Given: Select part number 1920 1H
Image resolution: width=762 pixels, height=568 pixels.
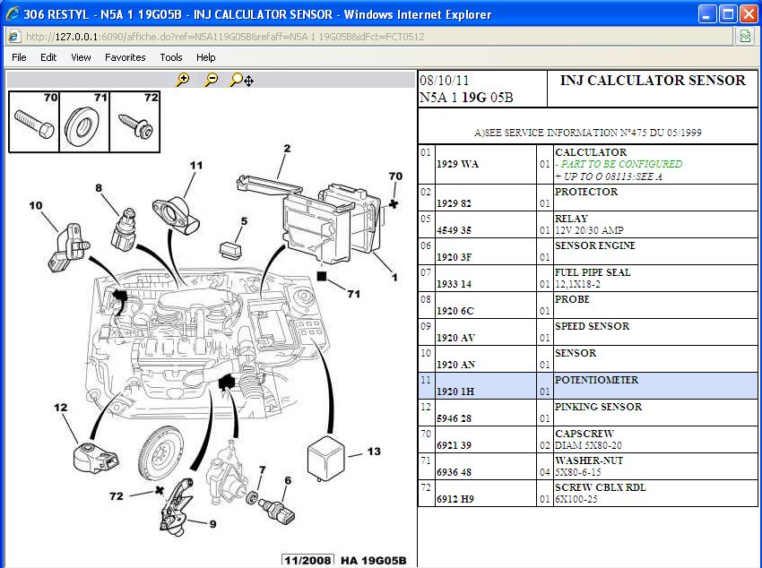Looking at the screenshot, I should [x=455, y=392].
